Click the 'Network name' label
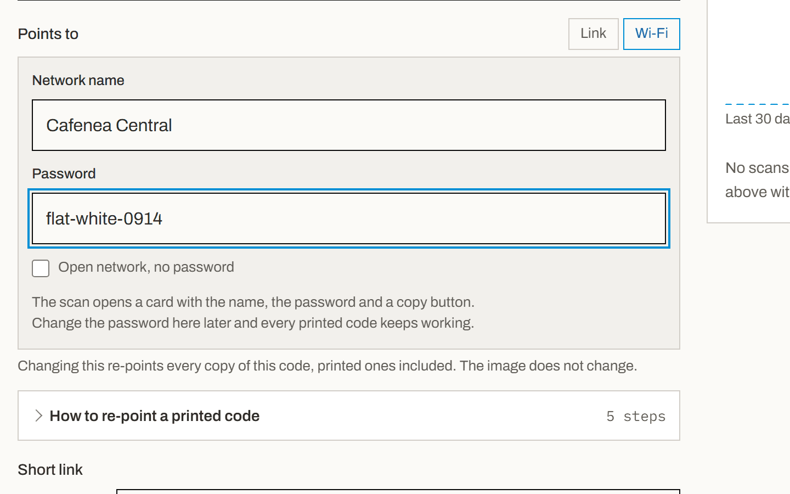The image size is (790, 494). pos(78,80)
